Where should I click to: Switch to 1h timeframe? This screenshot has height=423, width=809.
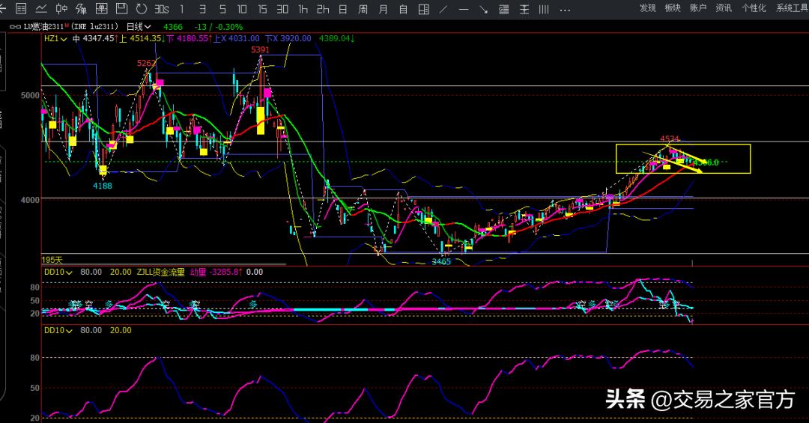(x=302, y=9)
